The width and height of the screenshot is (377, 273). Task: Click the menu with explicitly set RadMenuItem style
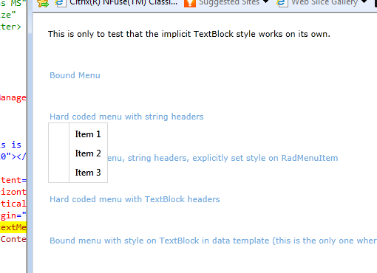pyautogui.click(x=223, y=158)
